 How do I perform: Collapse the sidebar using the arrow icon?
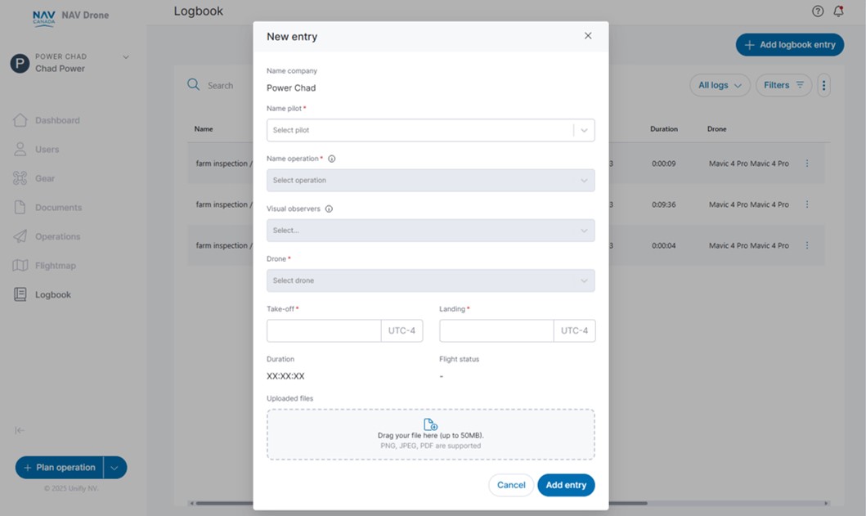20,430
